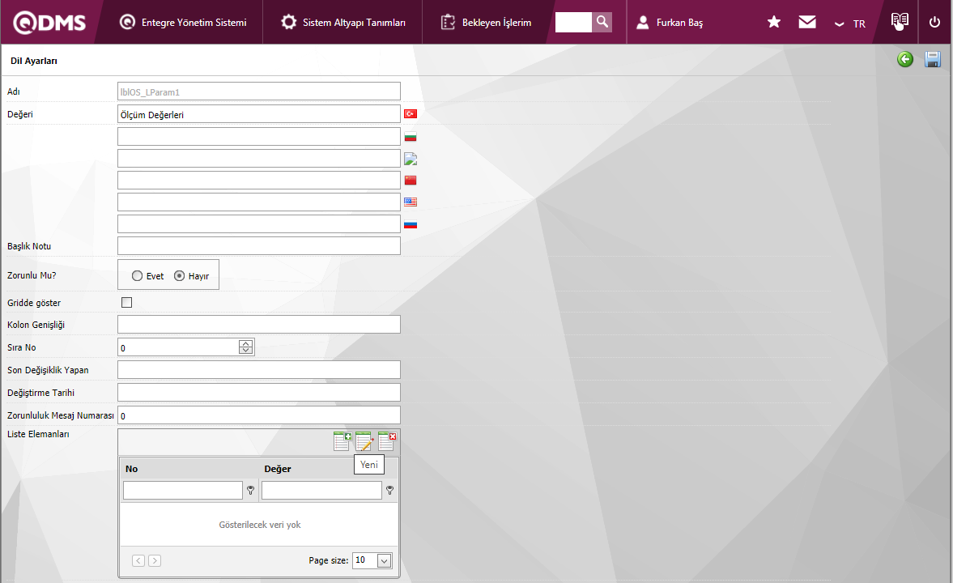Screen dimensions: 953x583
Task: Click the Değiştirme Tarihi field
Action: tap(259, 392)
